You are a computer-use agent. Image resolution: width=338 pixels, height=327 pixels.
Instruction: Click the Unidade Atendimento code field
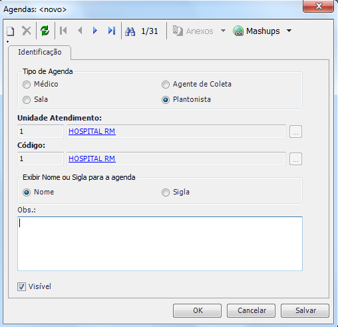(41, 131)
